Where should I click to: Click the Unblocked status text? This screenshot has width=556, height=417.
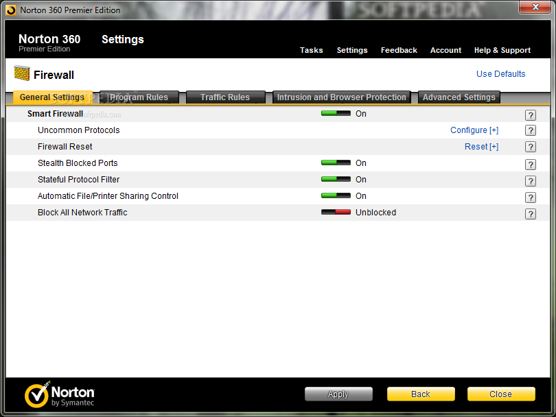click(x=376, y=212)
